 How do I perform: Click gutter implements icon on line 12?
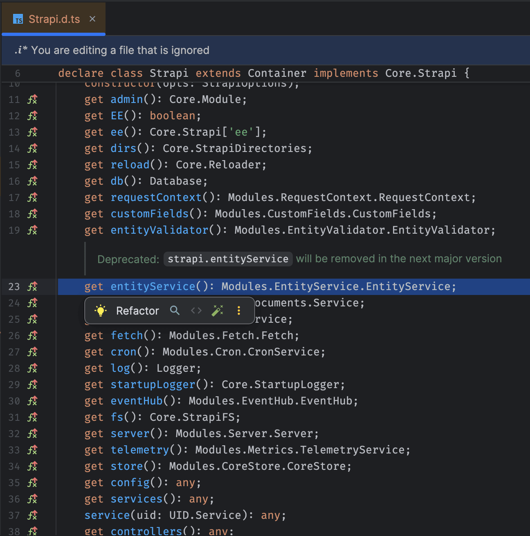[x=32, y=115]
